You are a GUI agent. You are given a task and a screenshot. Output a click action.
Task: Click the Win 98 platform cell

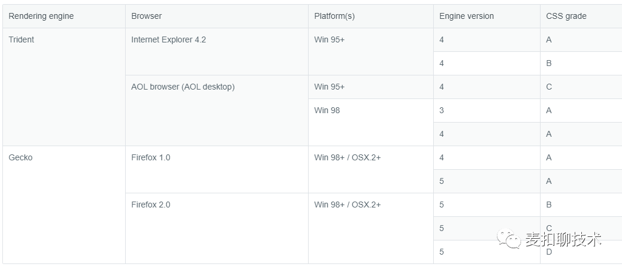pyautogui.click(x=371, y=122)
